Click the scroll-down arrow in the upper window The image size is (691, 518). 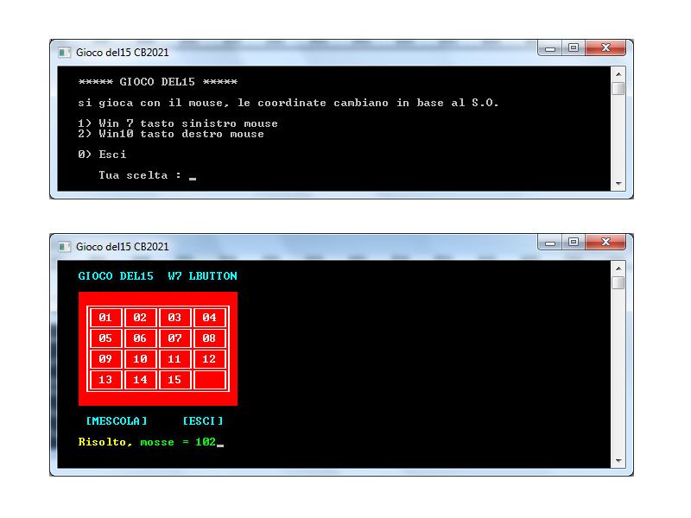(618, 184)
